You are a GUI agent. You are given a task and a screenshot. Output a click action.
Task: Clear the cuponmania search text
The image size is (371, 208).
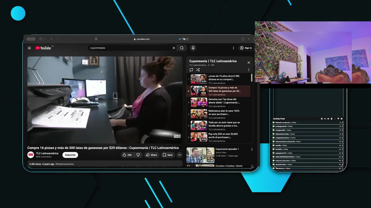click(x=174, y=48)
